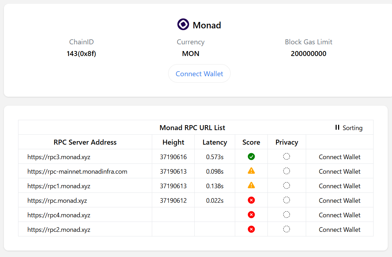Click the Sorting pause icon
The height and width of the screenshot is (257, 392).
[337, 127]
